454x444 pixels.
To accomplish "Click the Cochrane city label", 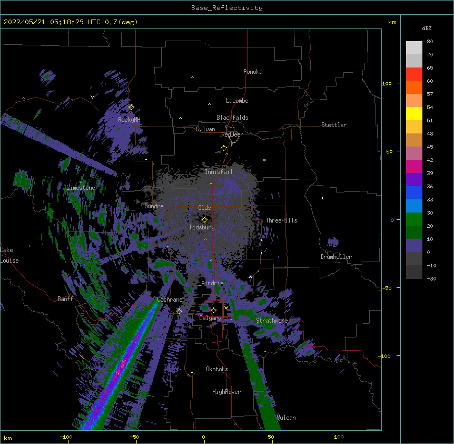I will click(170, 300).
